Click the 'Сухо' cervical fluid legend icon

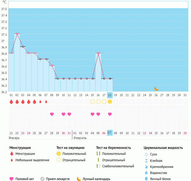(x=146, y=155)
